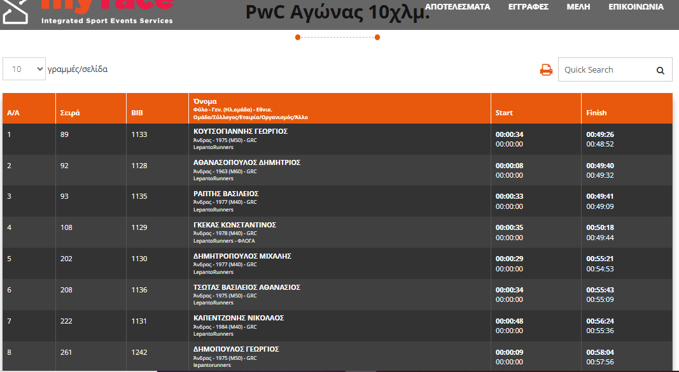This screenshot has width=679, height=372.
Task: Select runner ΔΗΜΟΠΟΥΛΟΣ ΓΕΩΡΓΙΟΣ
Action: click(236, 350)
